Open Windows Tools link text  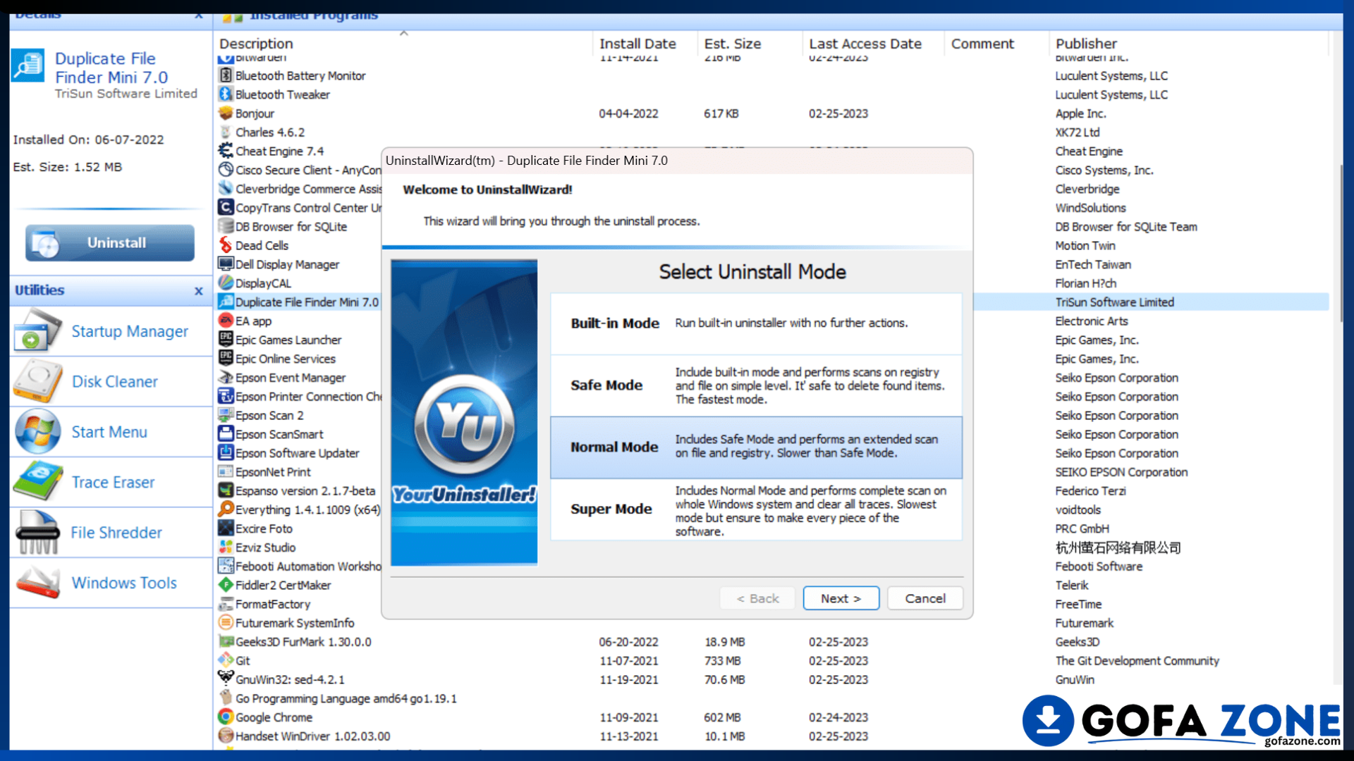[124, 583]
